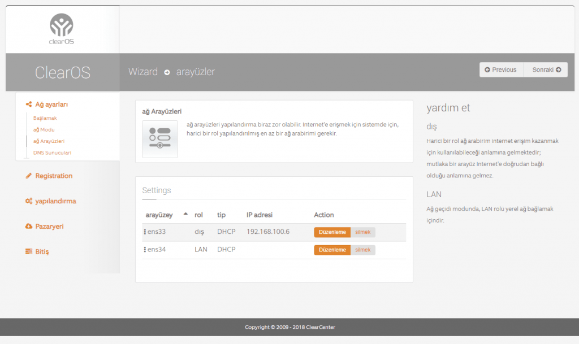Click the network interfaces settings icon
The width and height of the screenshot is (579, 344).
(x=159, y=138)
